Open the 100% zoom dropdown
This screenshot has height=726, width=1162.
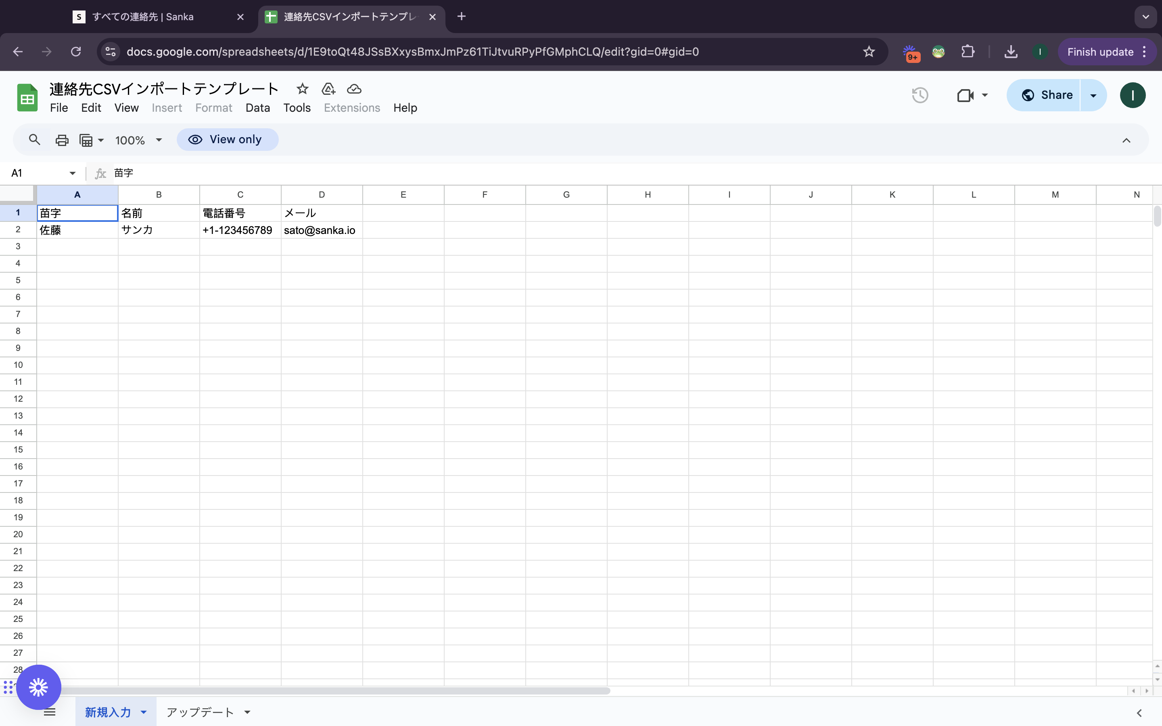[139, 140]
